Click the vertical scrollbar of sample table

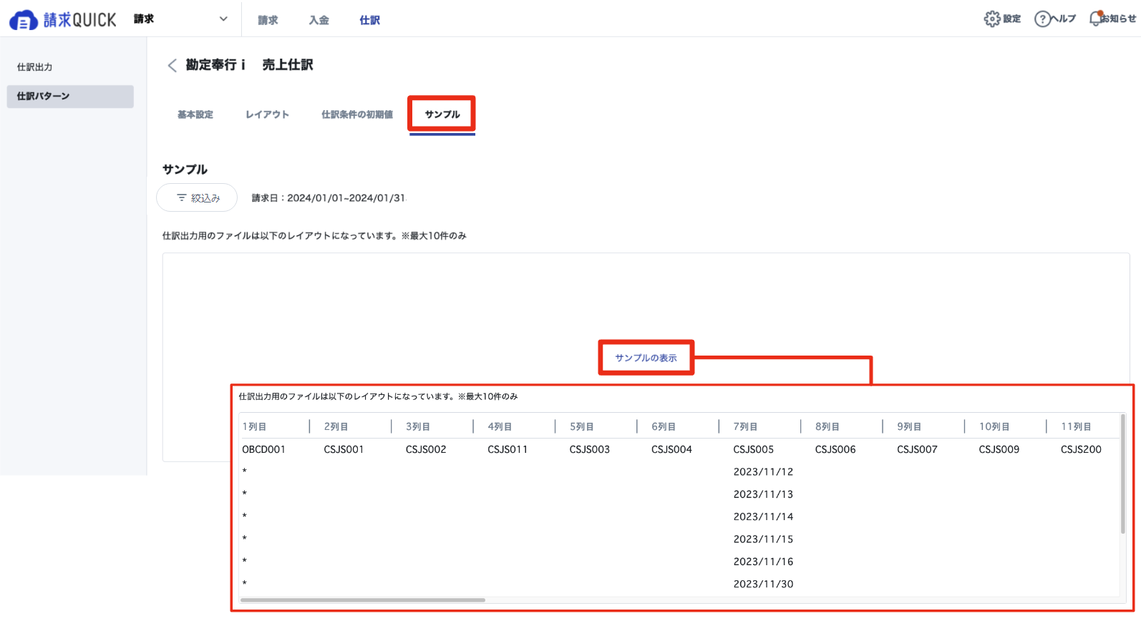click(1122, 474)
